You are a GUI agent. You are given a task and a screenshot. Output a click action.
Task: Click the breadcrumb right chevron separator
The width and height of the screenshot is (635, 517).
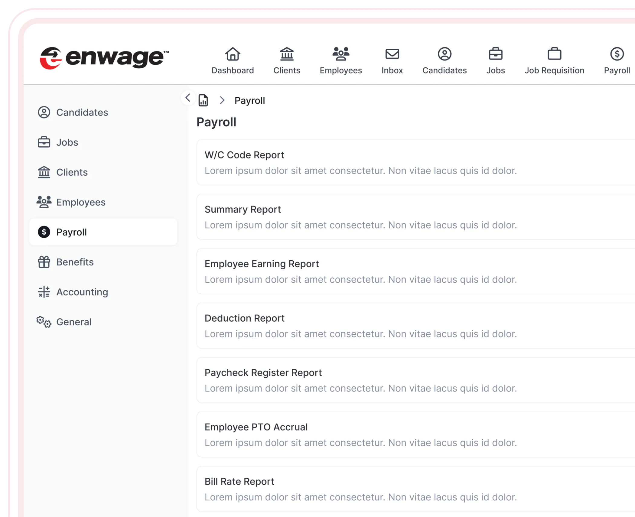click(x=222, y=100)
